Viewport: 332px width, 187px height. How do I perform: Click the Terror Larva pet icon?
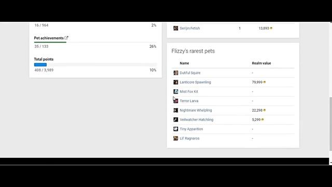pyautogui.click(x=176, y=101)
